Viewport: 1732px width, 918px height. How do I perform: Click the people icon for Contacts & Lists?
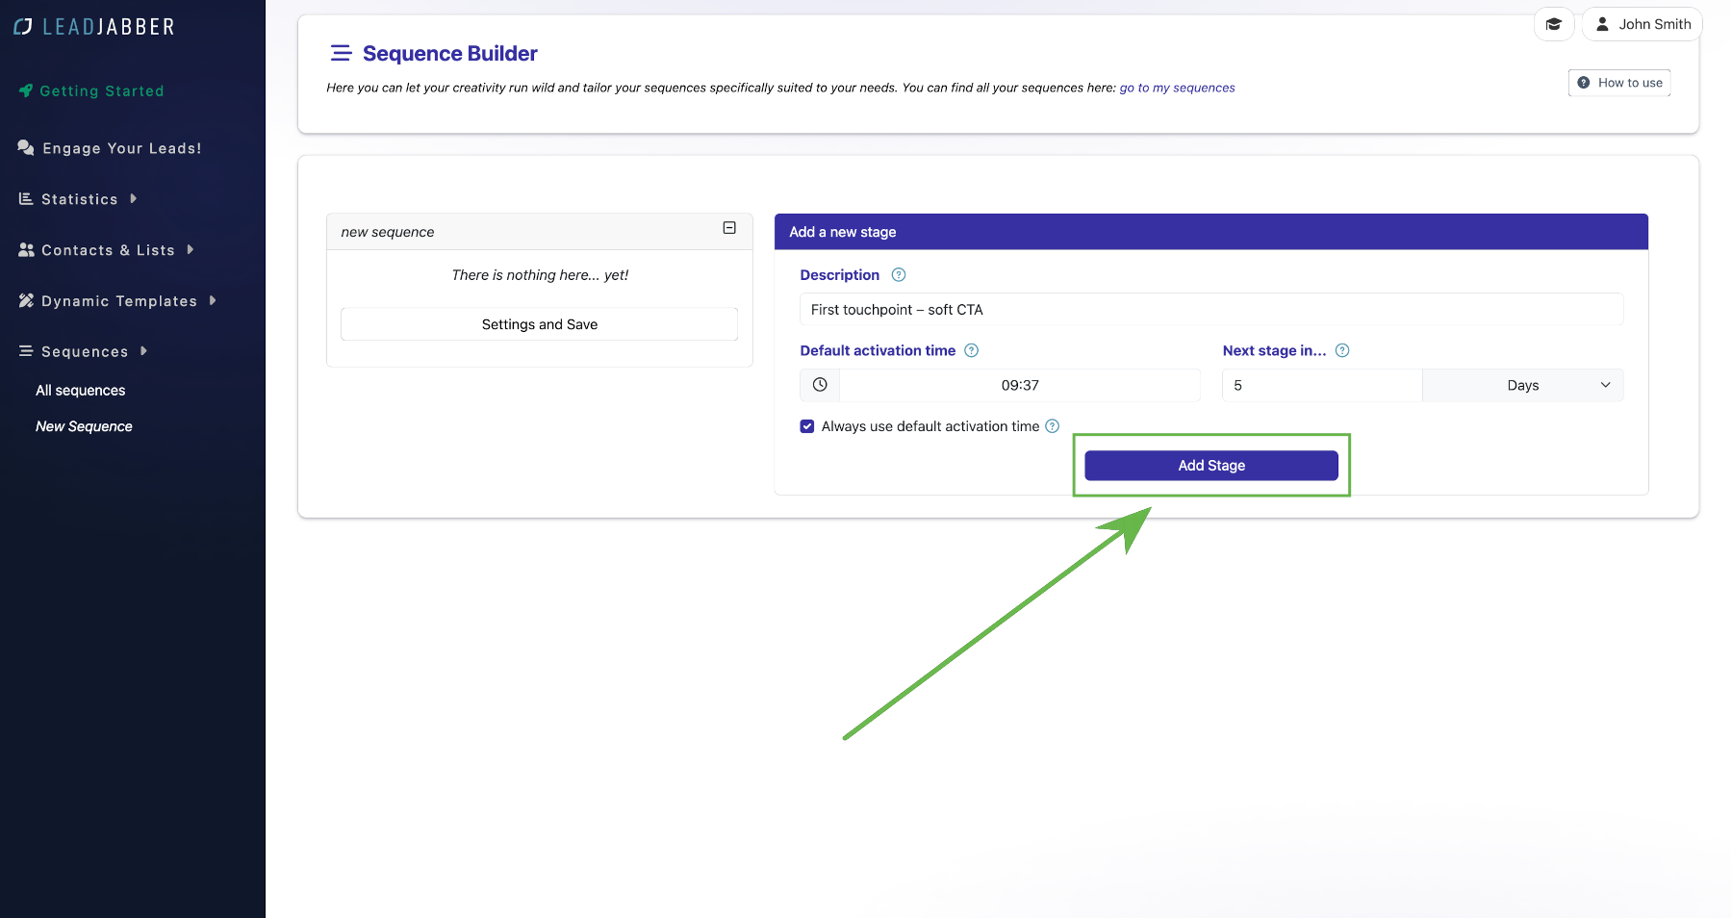click(26, 250)
